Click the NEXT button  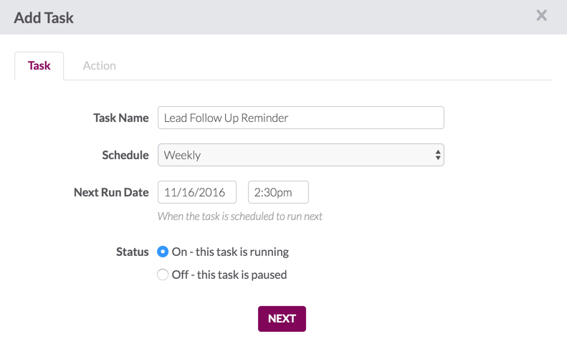point(282,319)
